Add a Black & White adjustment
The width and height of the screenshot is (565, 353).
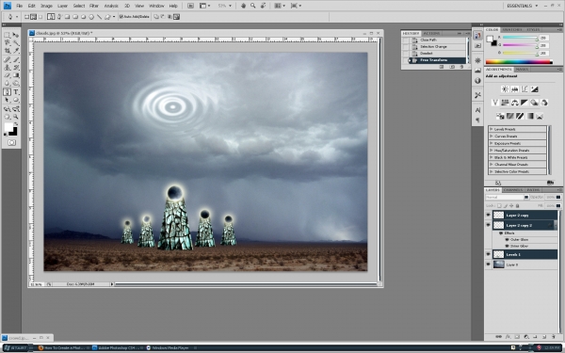coord(525,103)
